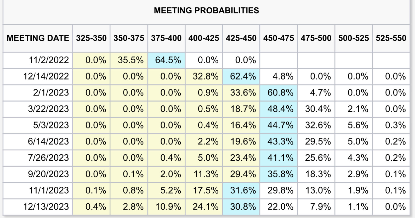Click the 60.8% cell in 2/1/2023 row
Viewport: 415px width, 218px height.
click(x=280, y=93)
